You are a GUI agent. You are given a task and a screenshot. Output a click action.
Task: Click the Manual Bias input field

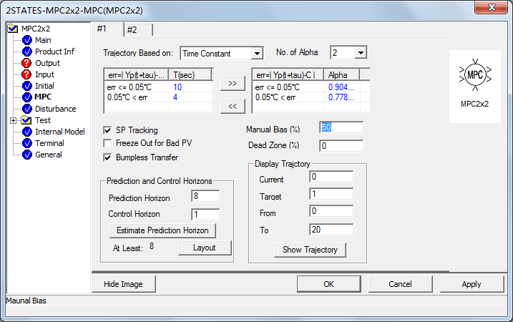pyautogui.click(x=341, y=127)
